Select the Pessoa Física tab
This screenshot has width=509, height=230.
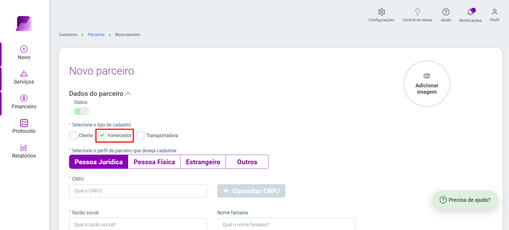click(x=154, y=162)
